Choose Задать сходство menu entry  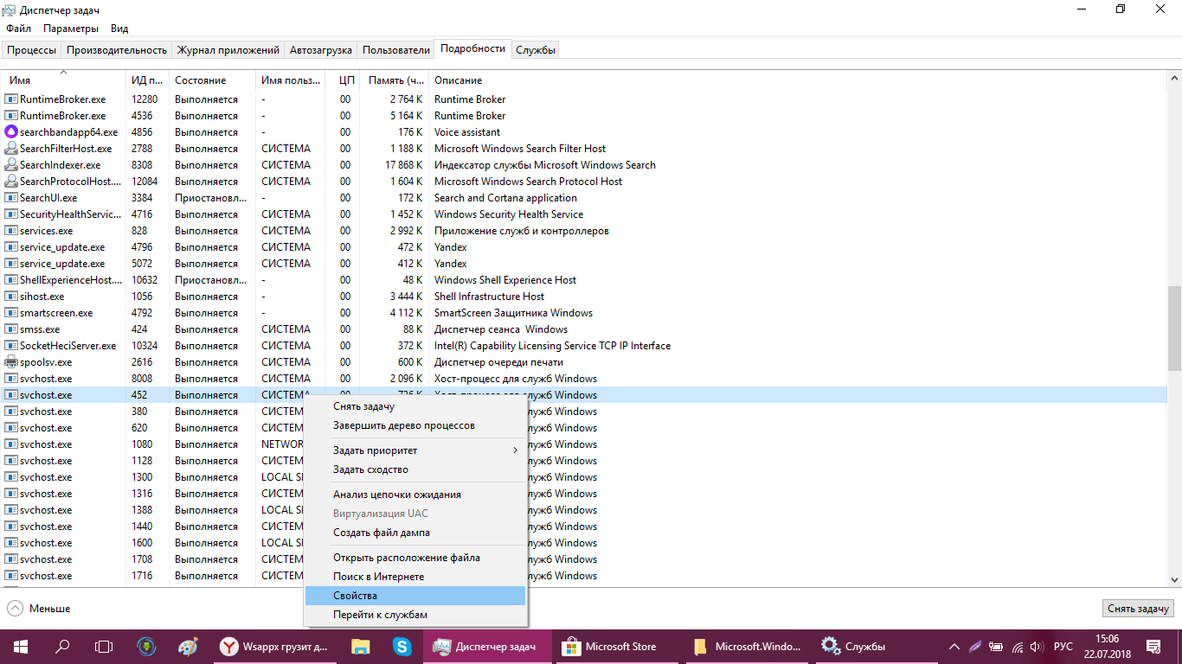click(415, 469)
